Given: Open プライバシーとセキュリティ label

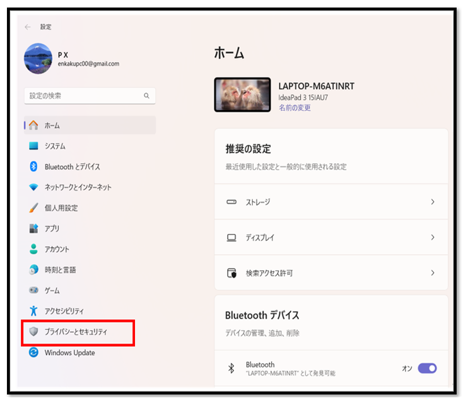Looking at the screenshot, I should point(76,332).
